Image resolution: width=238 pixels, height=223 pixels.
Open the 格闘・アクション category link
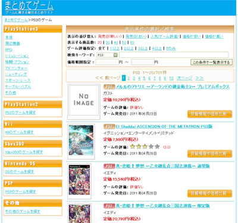point(17,62)
